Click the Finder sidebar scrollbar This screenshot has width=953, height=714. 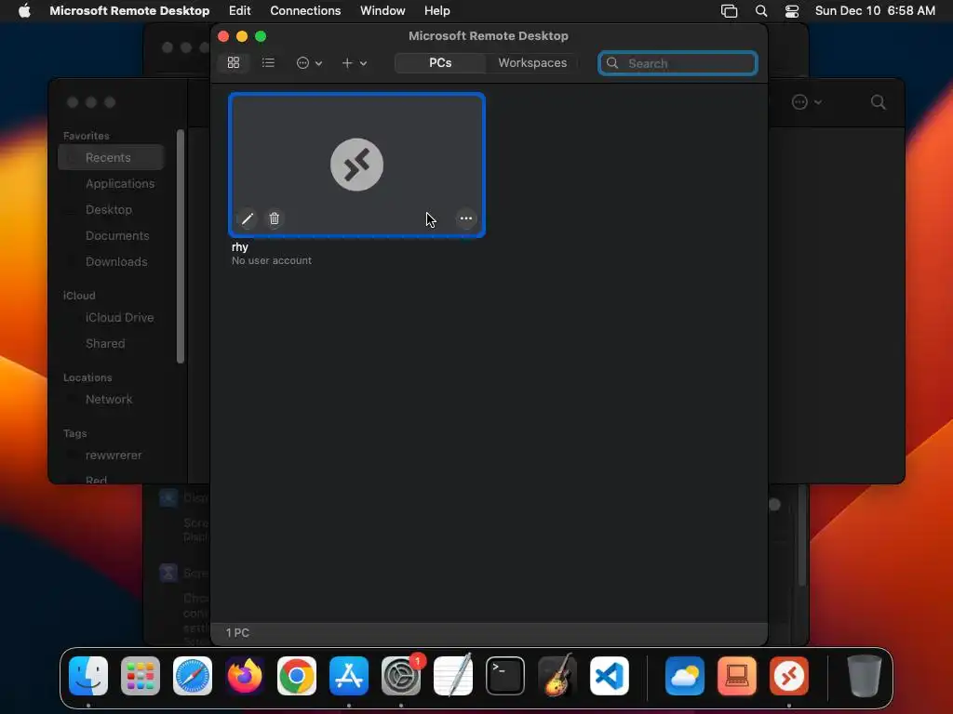pos(180,246)
